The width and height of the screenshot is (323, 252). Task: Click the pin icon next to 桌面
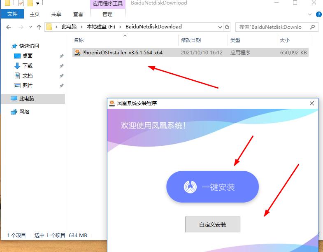tap(61, 56)
